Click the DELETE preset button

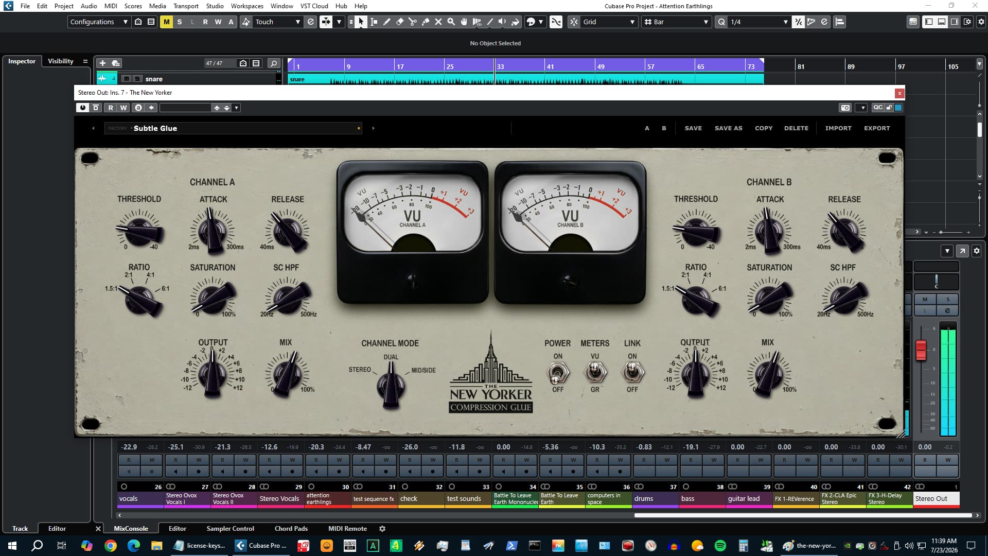pos(796,128)
